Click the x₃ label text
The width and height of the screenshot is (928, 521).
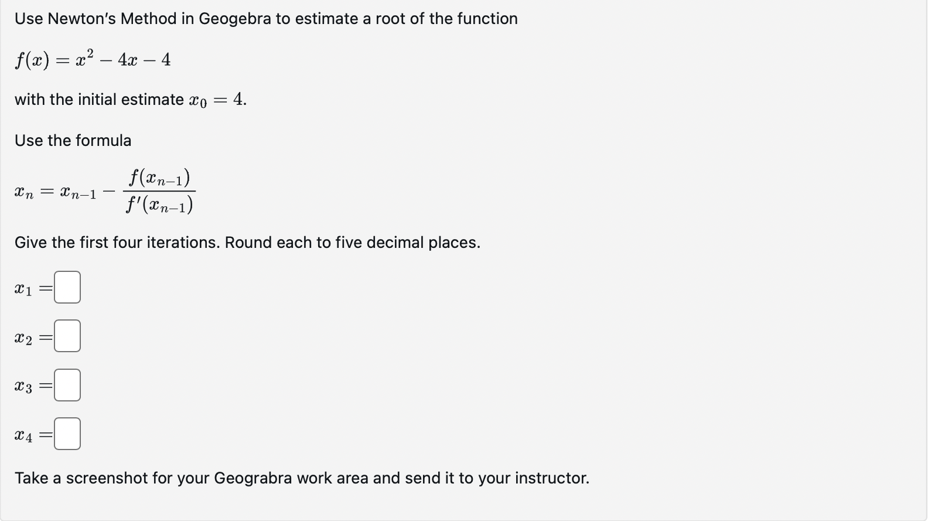23,385
